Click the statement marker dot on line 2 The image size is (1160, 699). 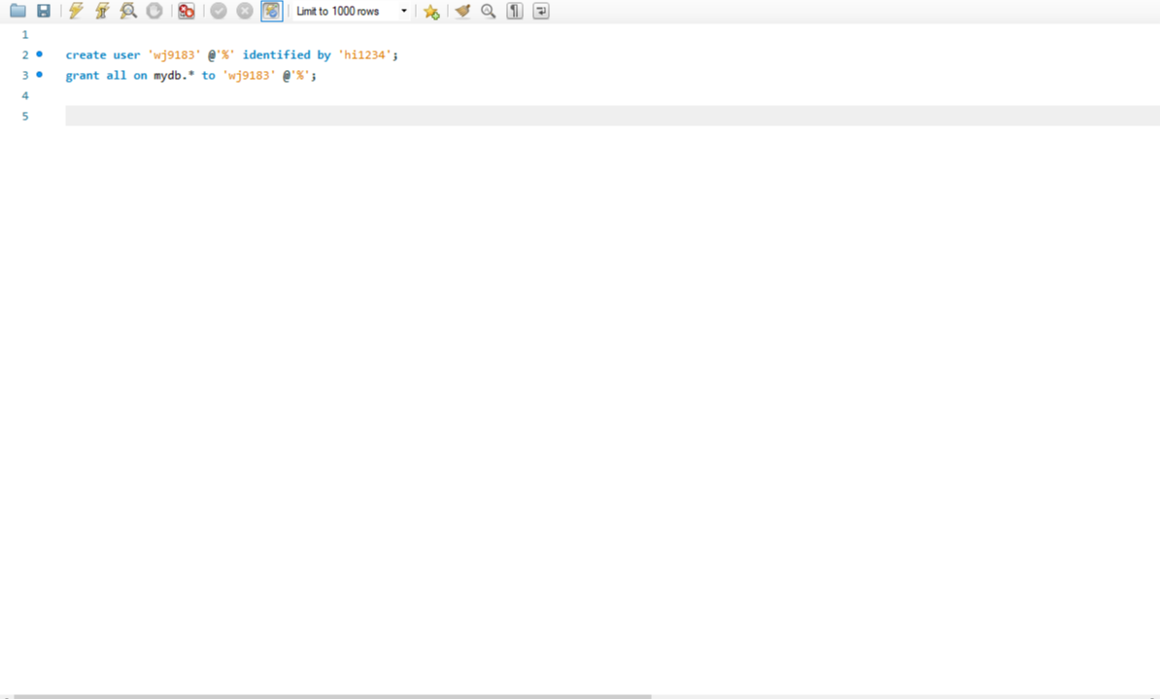pos(39,54)
